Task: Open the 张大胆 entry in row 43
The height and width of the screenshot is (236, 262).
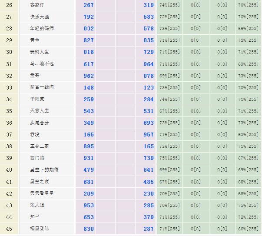Action: tap(36, 205)
